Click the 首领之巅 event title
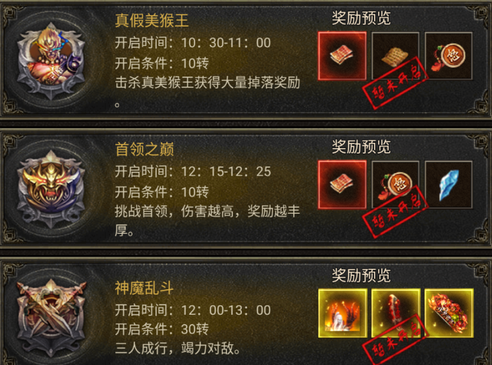The height and width of the screenshot is (365, 492). coord(144,149)
